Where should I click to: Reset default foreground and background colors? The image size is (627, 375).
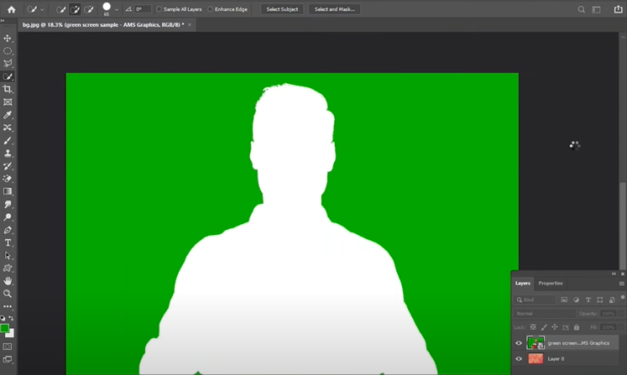(3, 318)
